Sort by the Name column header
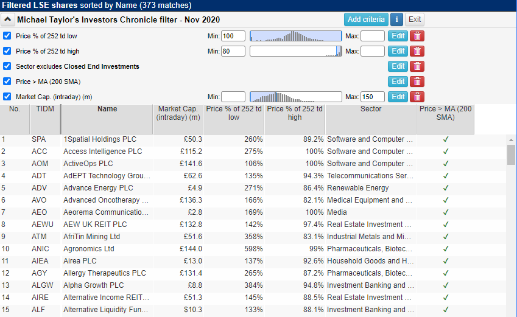517x317 pixels. click(x=107, y=119)
